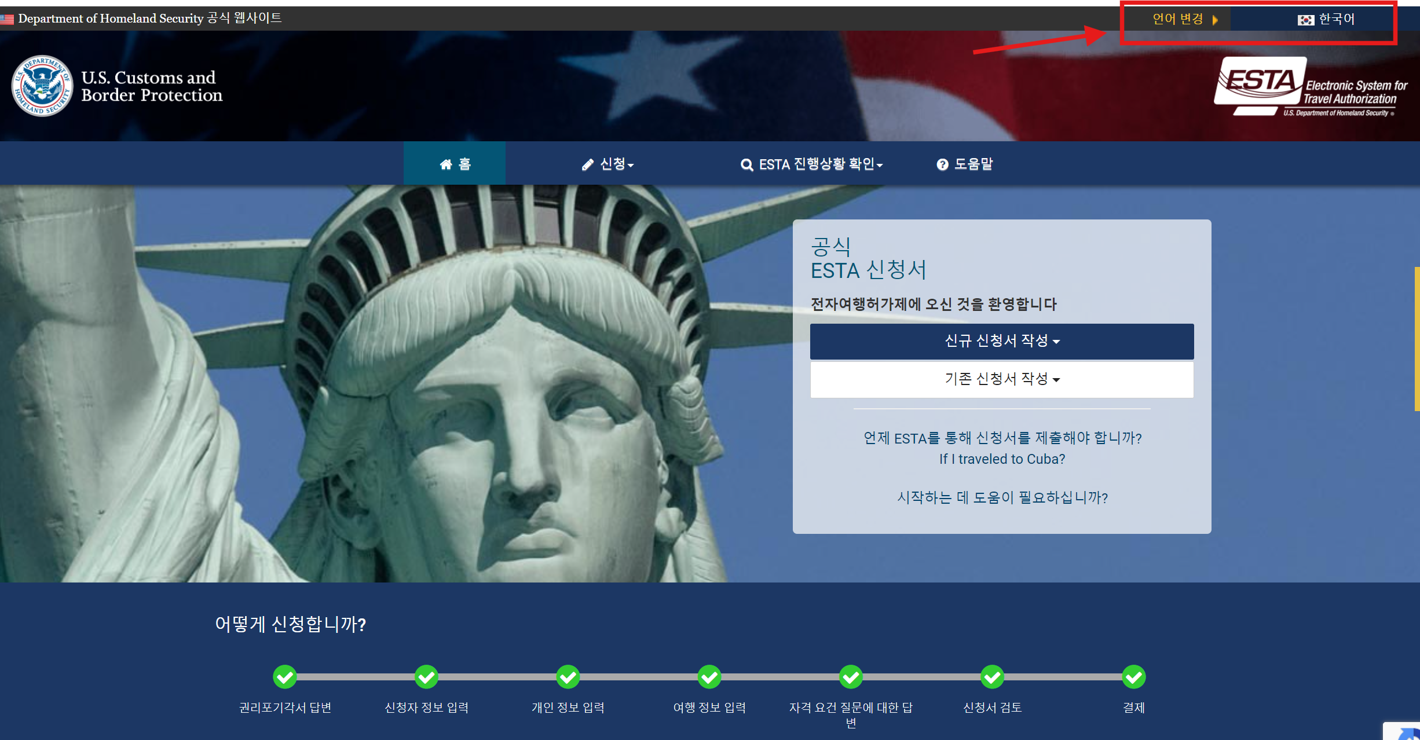
Task: Open the 'If I traveled to Cuba?' link
Action: point(1002,459)
